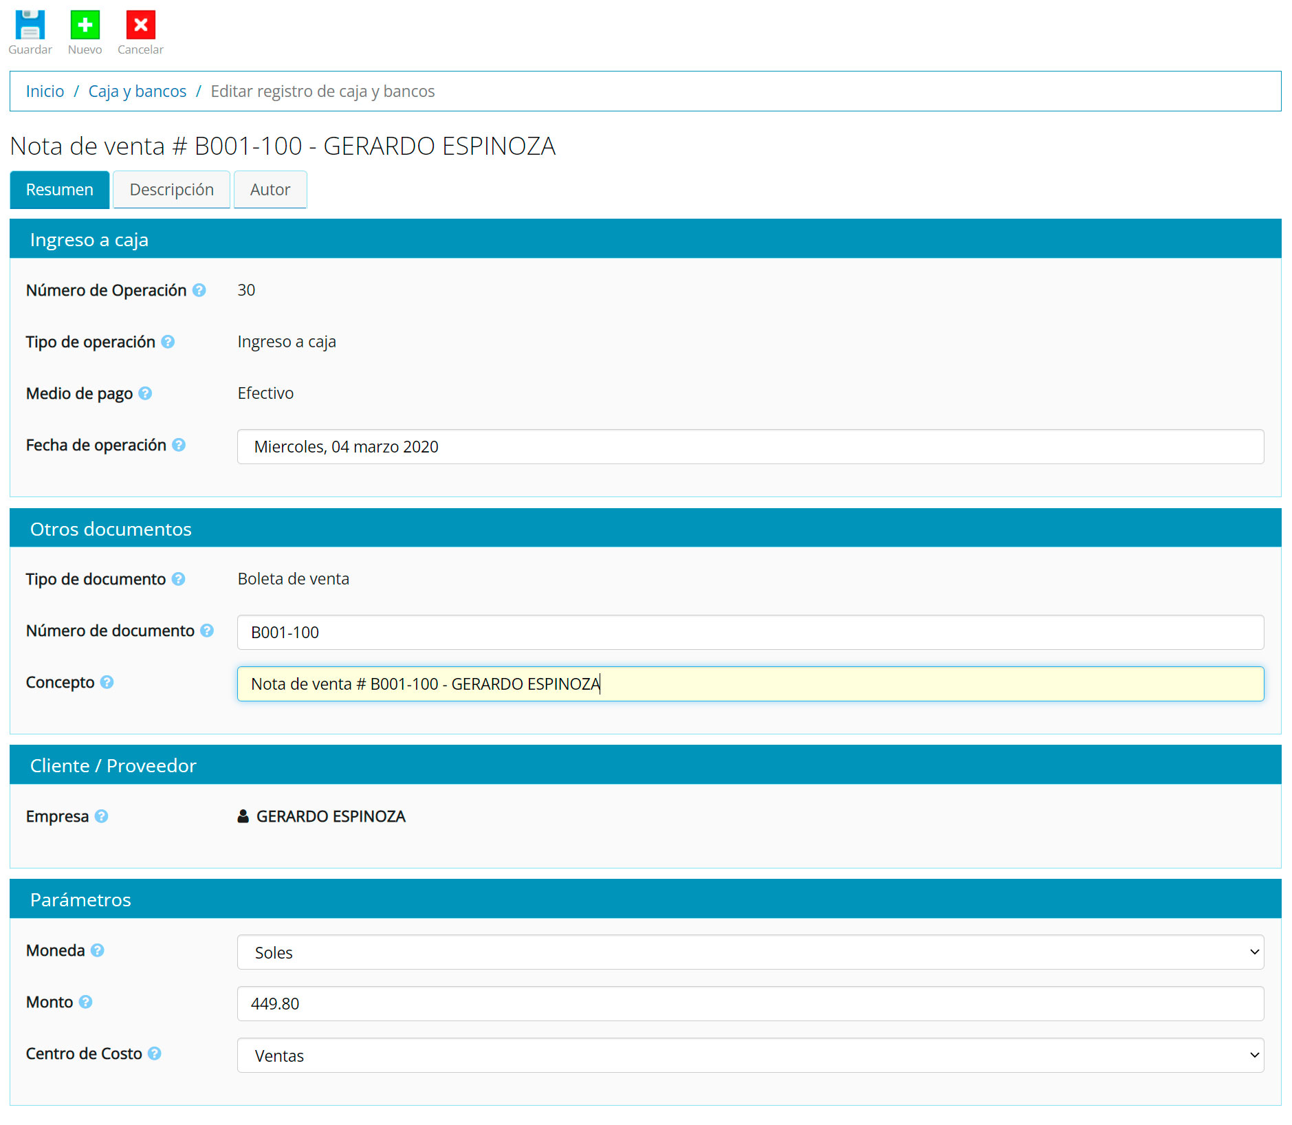
Task: Click help icon next to Concepto
Action: 107,682
